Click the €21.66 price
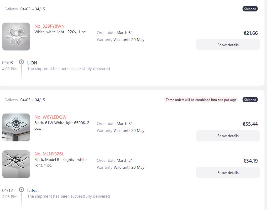Viewport: 267px width, 210px height. [x=251, y=33]
